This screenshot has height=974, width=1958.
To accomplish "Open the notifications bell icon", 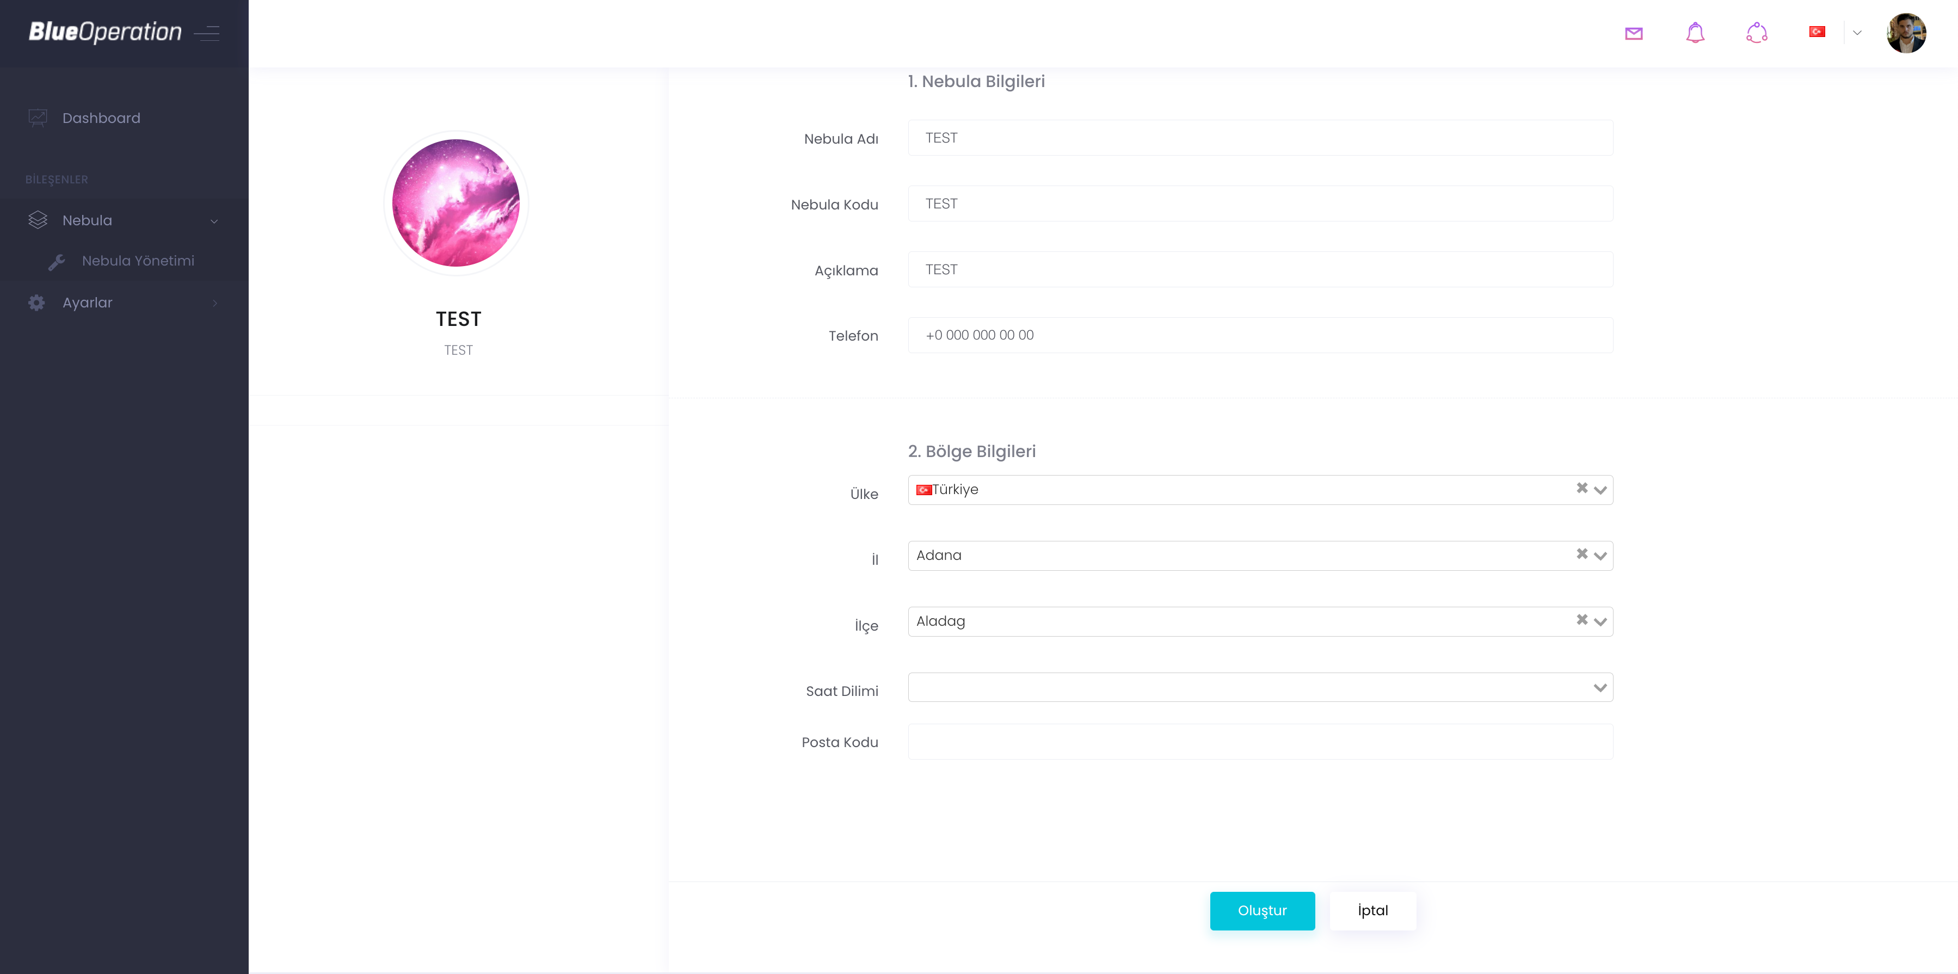I will click(x=1695, y=33).
